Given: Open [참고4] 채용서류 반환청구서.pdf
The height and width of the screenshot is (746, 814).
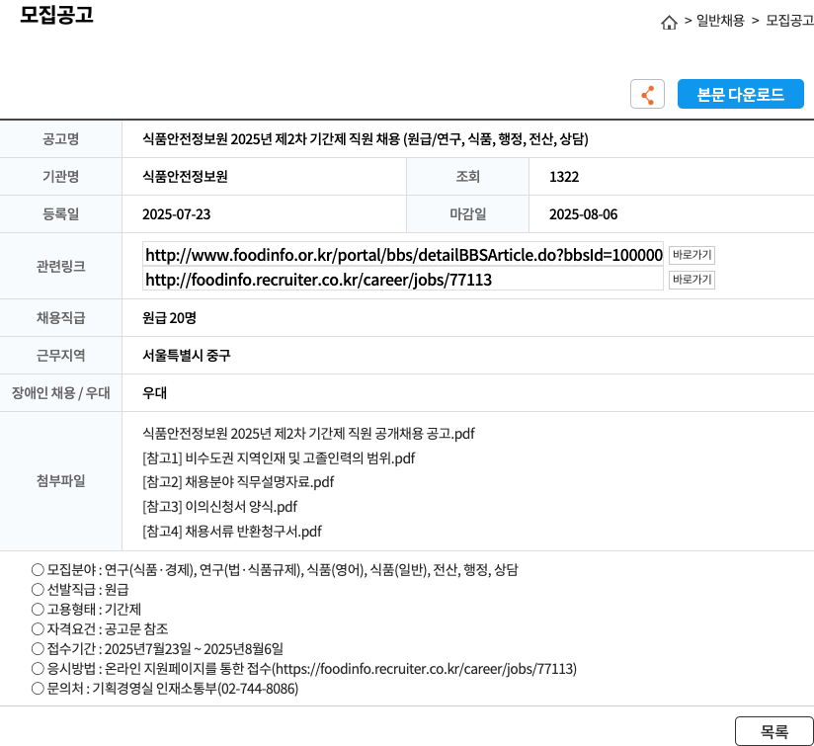Looking at the screenshot, I should (x=232, y=532).
